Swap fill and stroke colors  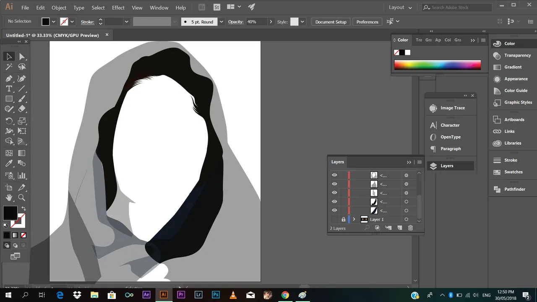click(23, 208)
